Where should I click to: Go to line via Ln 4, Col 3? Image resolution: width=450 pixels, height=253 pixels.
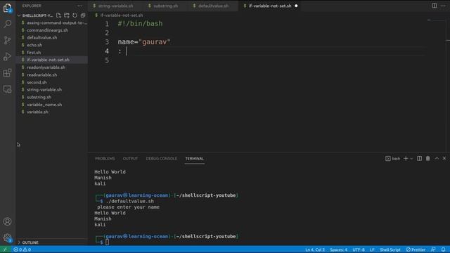pyautogui.click(x=315, y=249)
